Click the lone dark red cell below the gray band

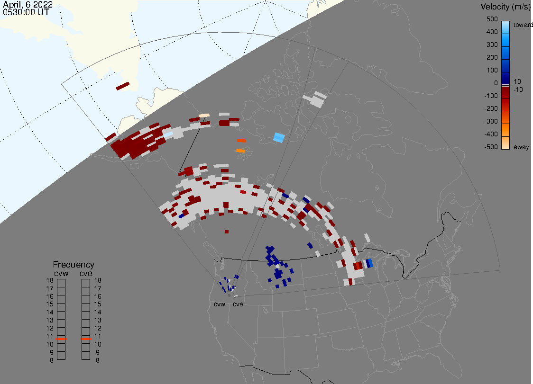tap(227, 232)
